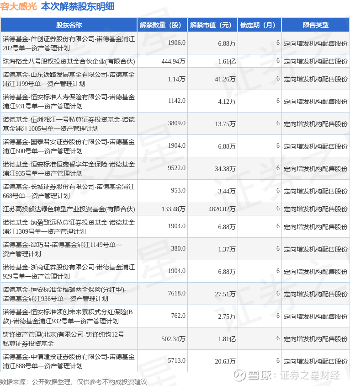Click the 本次解禁股东明细 heading
Viewport: 350px width, 386px height.
(78, 7)
